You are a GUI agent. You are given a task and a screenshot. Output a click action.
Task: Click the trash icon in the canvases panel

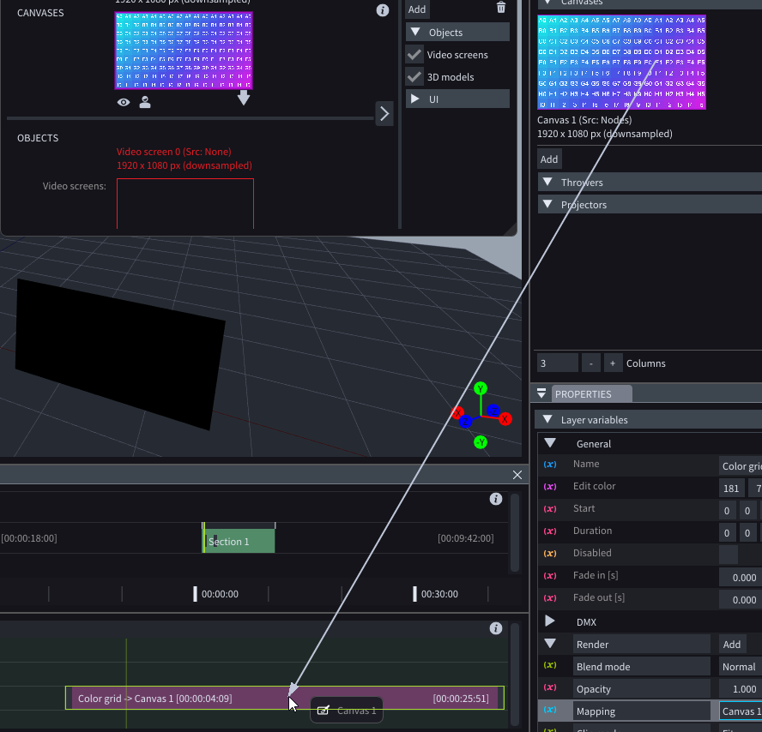point(501,8)
